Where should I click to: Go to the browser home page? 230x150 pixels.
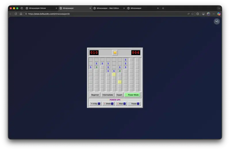[x=21, y=14]
